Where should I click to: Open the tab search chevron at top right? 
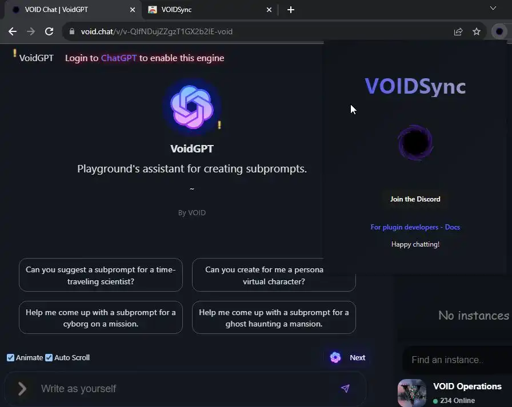pyautogui.click(x=493, y=8)
